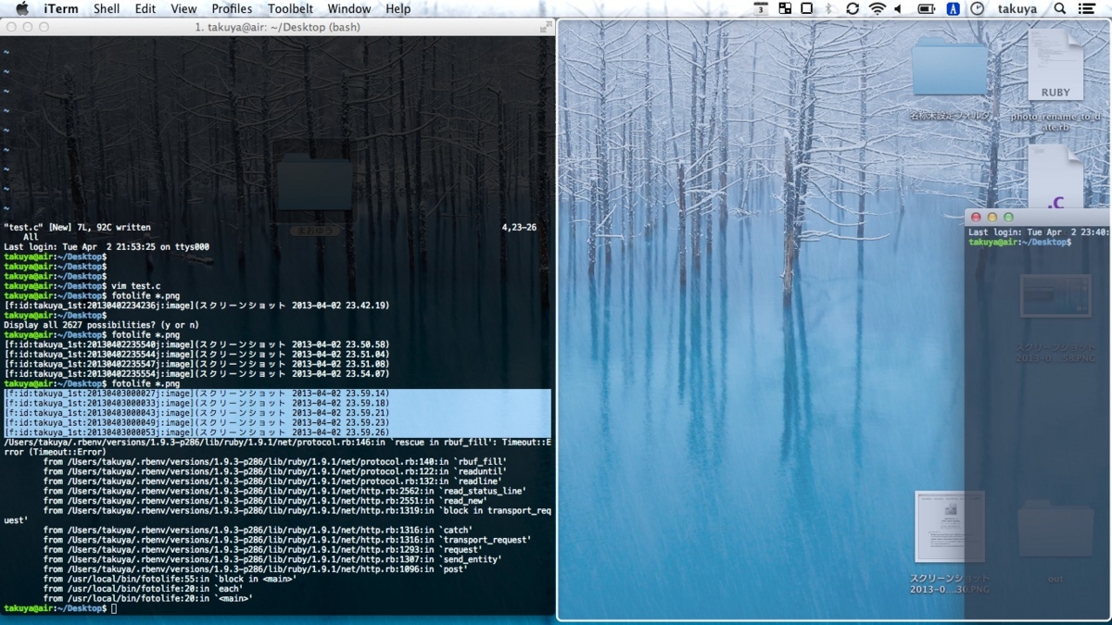
Task: Open the iTerm application menu
Action: point(61,8)
